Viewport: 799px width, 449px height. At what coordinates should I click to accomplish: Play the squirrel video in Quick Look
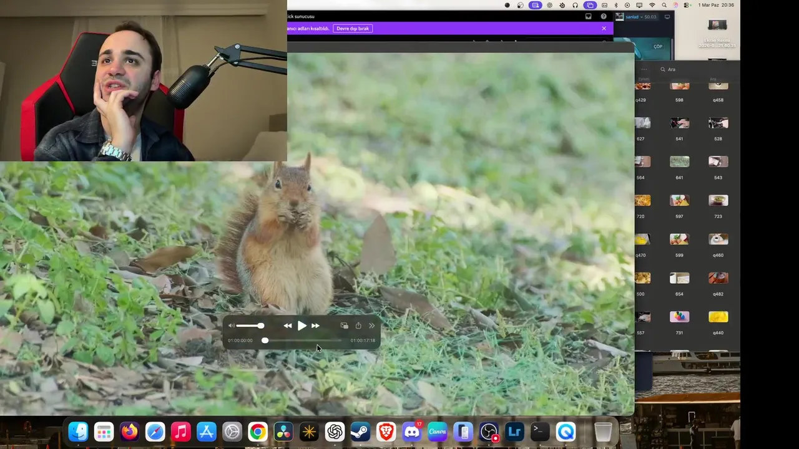tap(302, 326)
